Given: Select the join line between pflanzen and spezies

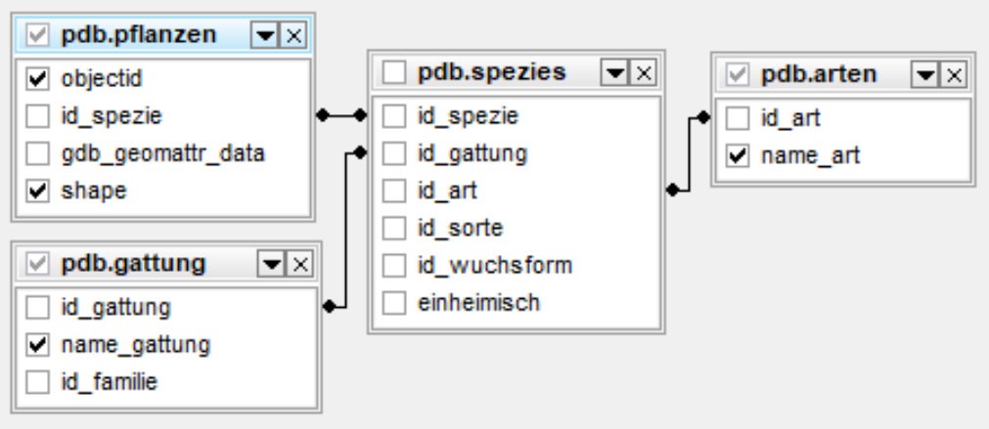Looking at the screenshot, I should tap(341, 115).
